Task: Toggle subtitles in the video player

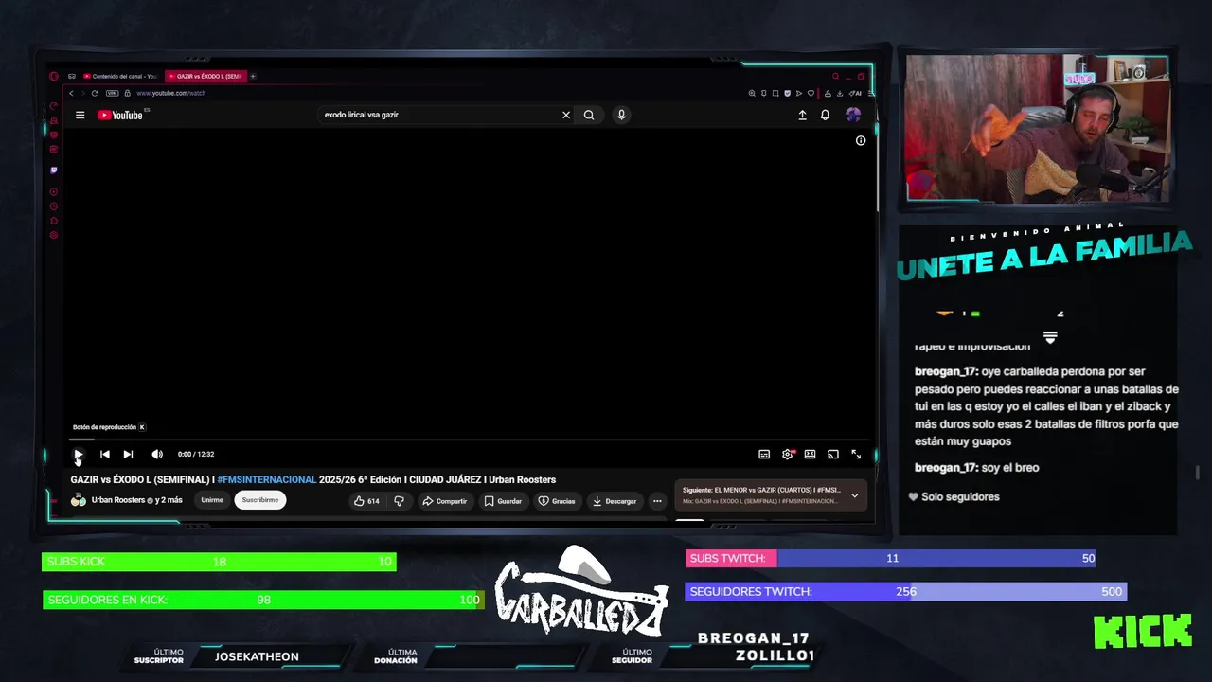Action: click(x=764, y=455)
